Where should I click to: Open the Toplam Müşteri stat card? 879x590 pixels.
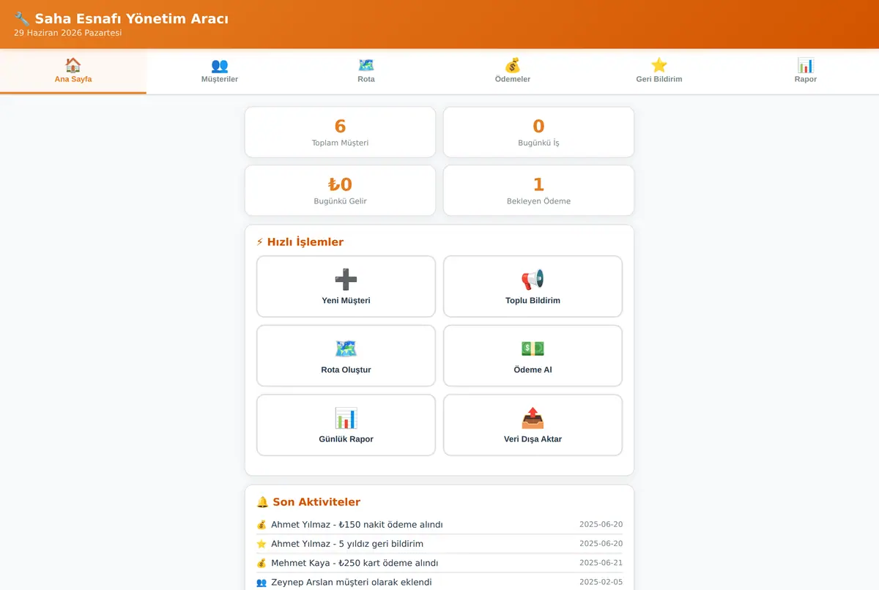click(x=340, y=132)
